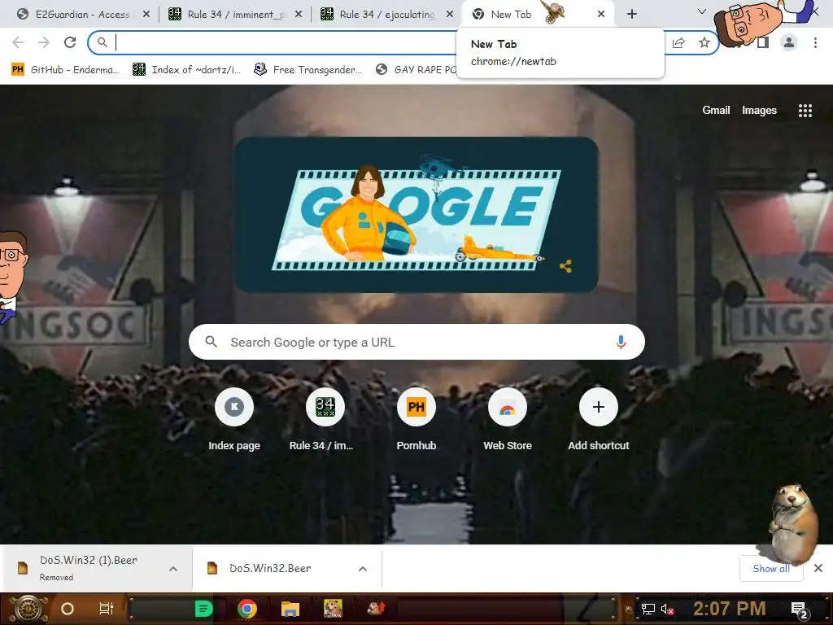Image resolution: width=833 pixels, height=625 pixels.
Task: Click the Search Google or type a URL box
Action: point(416,342)
